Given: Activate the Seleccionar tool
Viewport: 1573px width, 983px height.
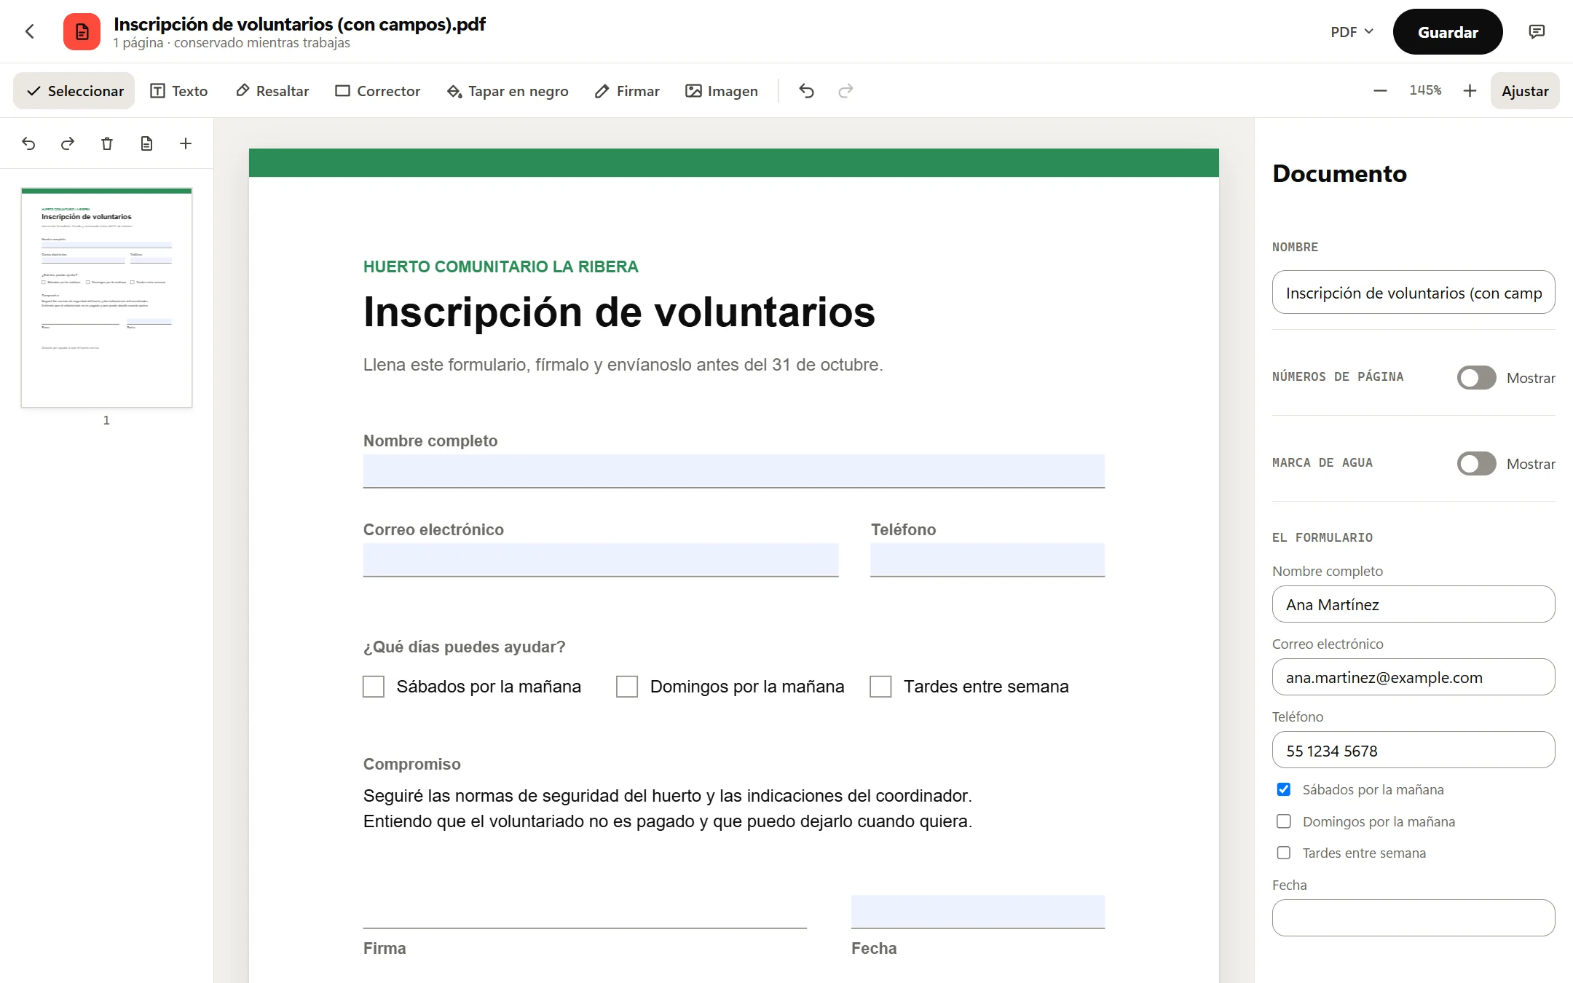Looking at the screenshot, I should [x=74, y=91].
